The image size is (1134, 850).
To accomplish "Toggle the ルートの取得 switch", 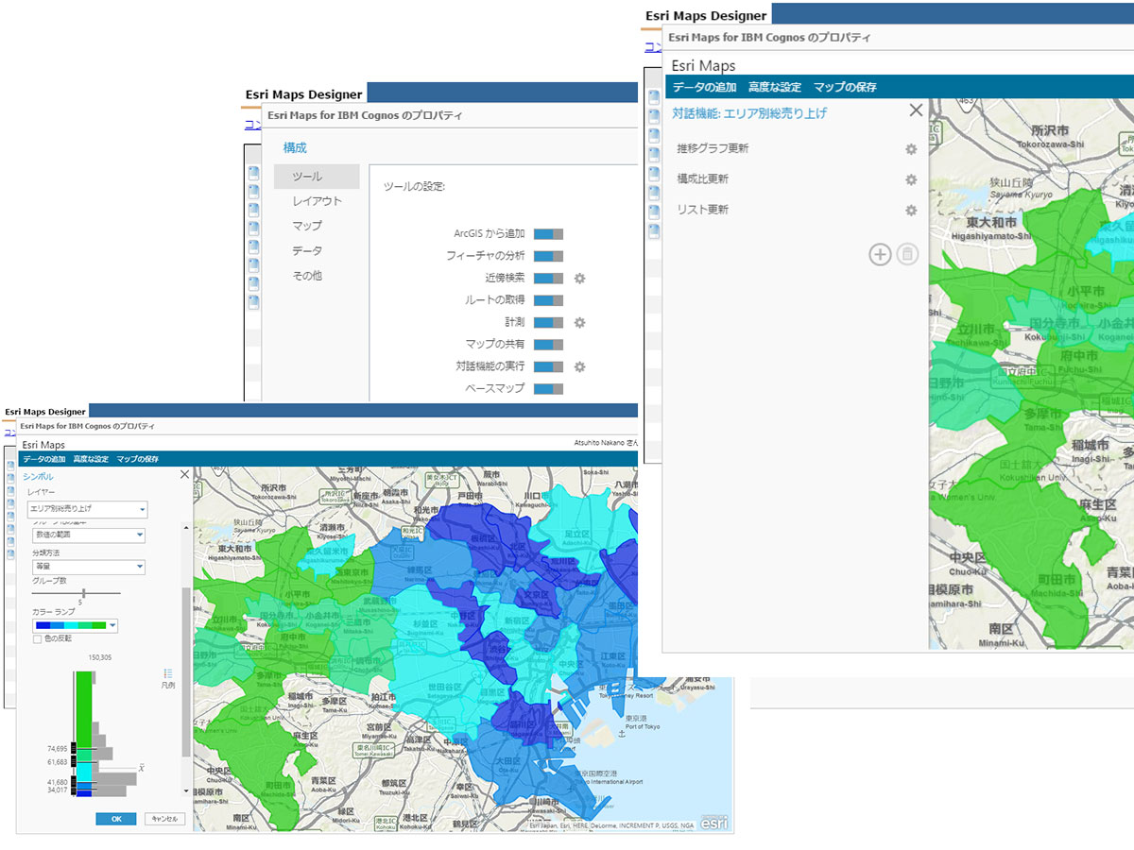I will [548, 300].
